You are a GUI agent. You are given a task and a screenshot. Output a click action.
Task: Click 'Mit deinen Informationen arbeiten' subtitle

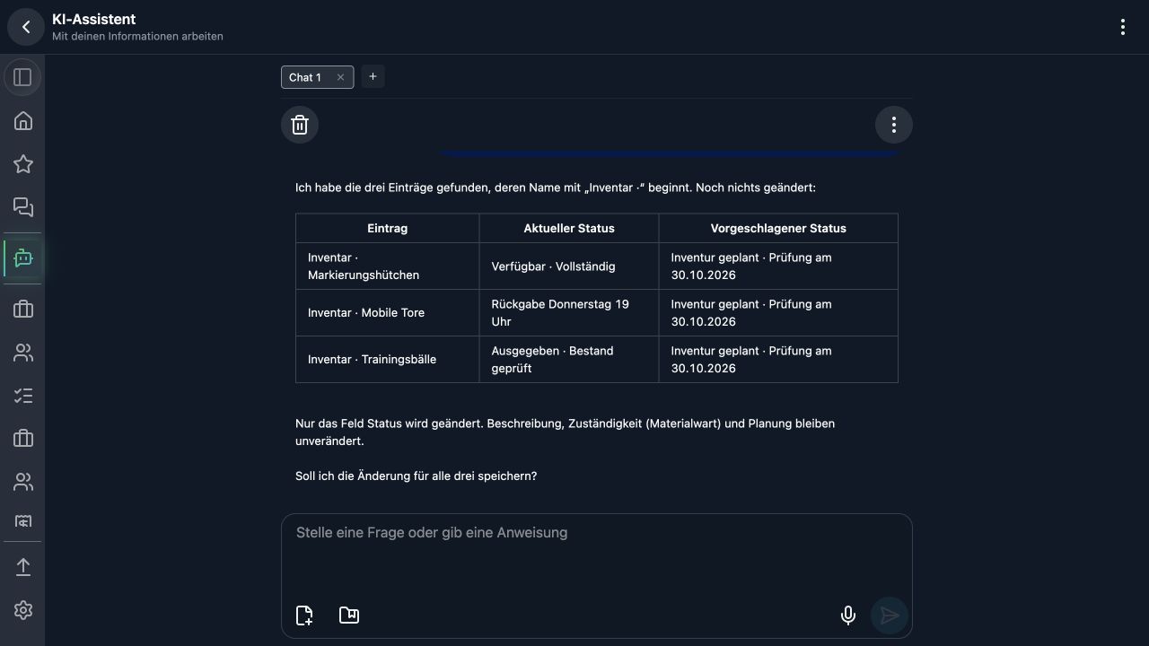tap(137, 37)
